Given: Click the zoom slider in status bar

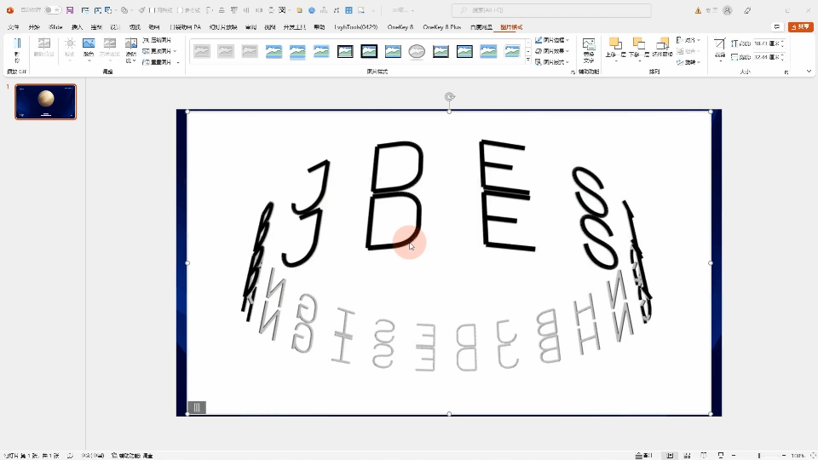Looking at the screenshot, I should (x=758, y=456).
